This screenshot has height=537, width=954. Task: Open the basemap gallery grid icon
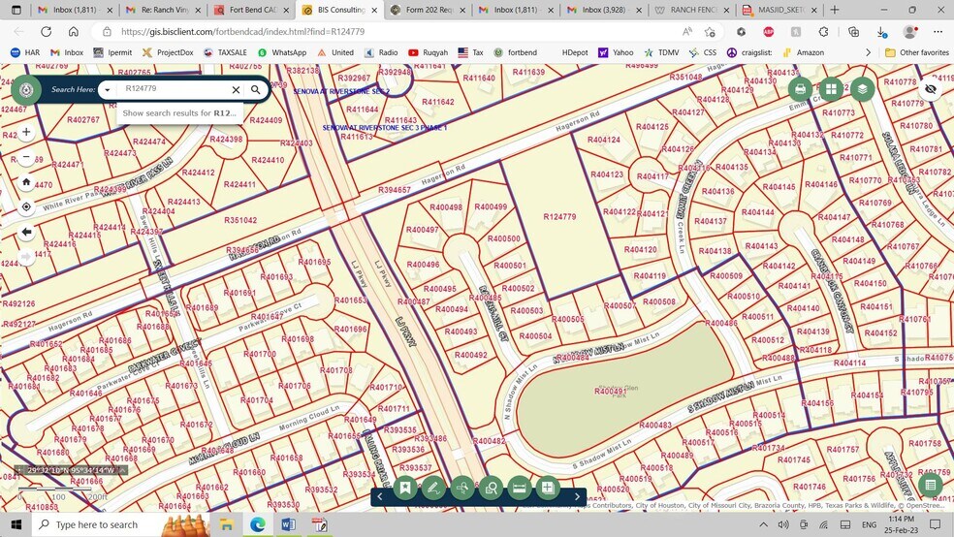(831, 89)
